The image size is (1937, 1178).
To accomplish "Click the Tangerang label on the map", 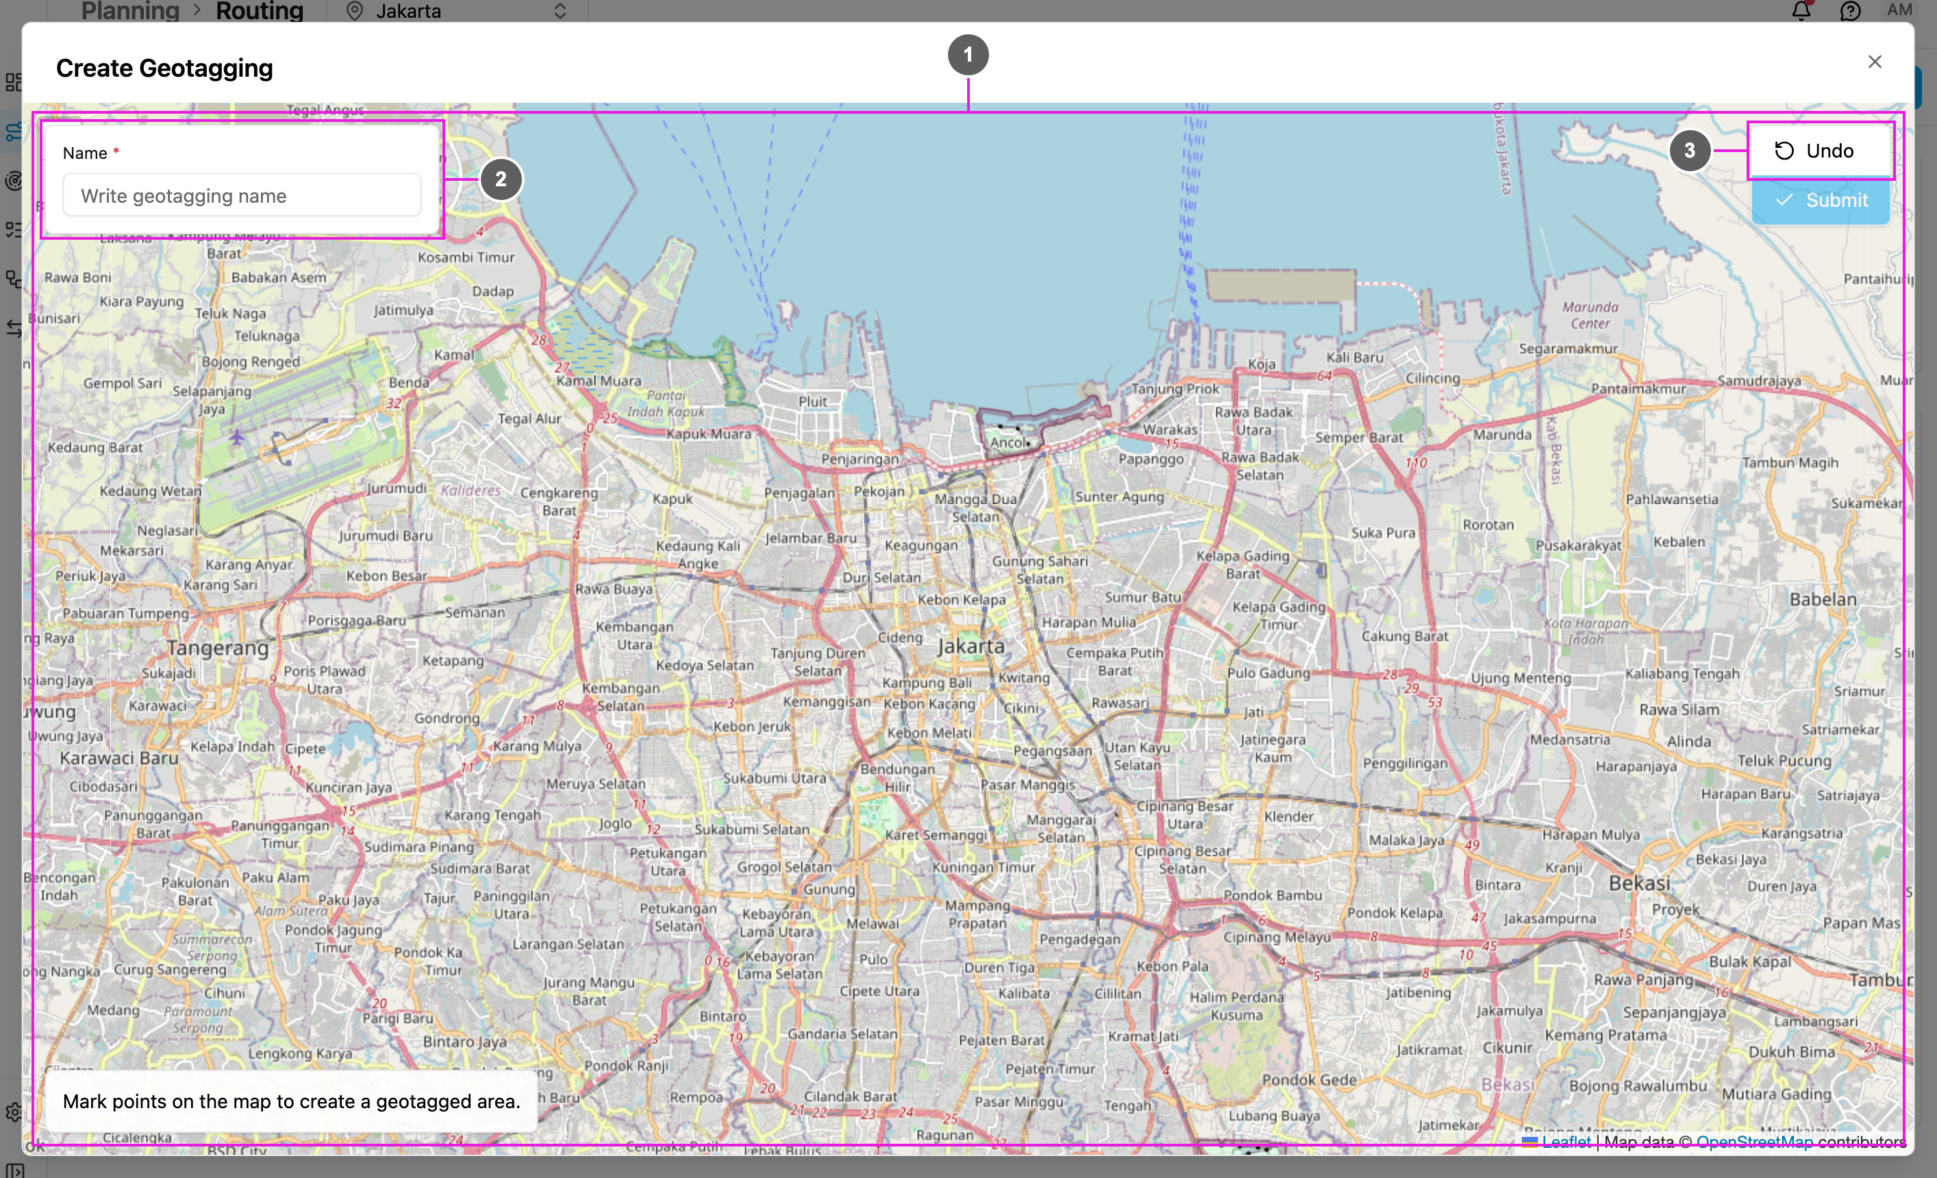I will (x=218, y=649).
